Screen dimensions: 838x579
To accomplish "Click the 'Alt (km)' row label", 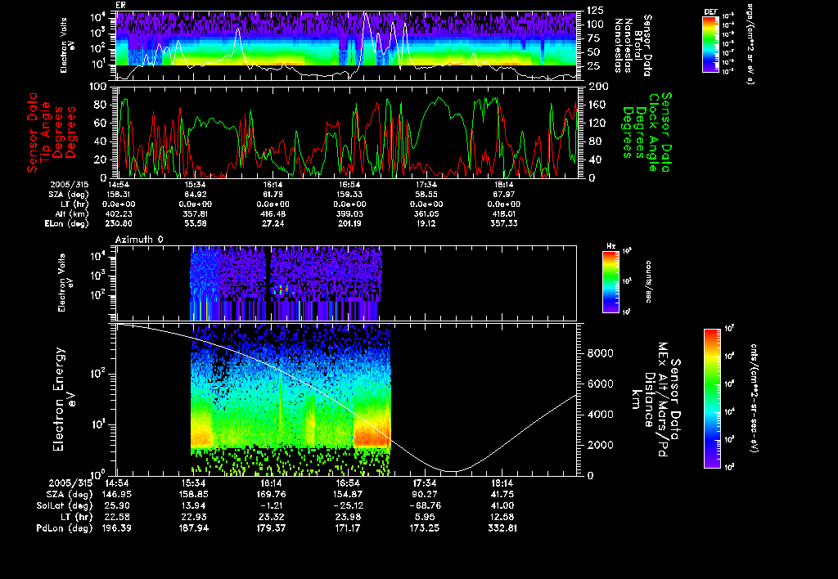I will coord(72,214).
